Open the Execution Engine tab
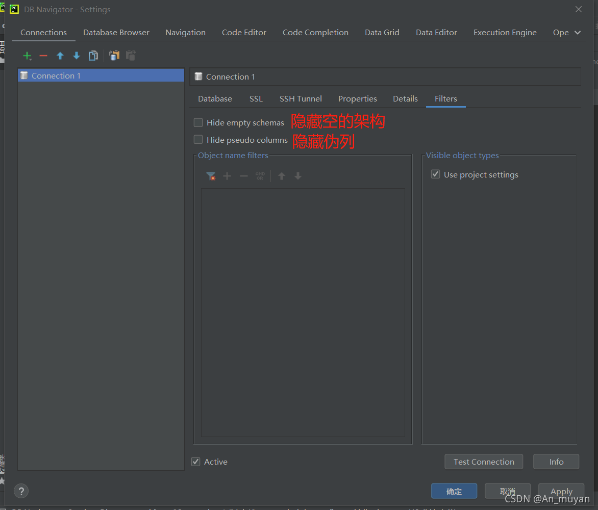Image resolution: width=598 pixels, height=510 pixels. (505, 33)
